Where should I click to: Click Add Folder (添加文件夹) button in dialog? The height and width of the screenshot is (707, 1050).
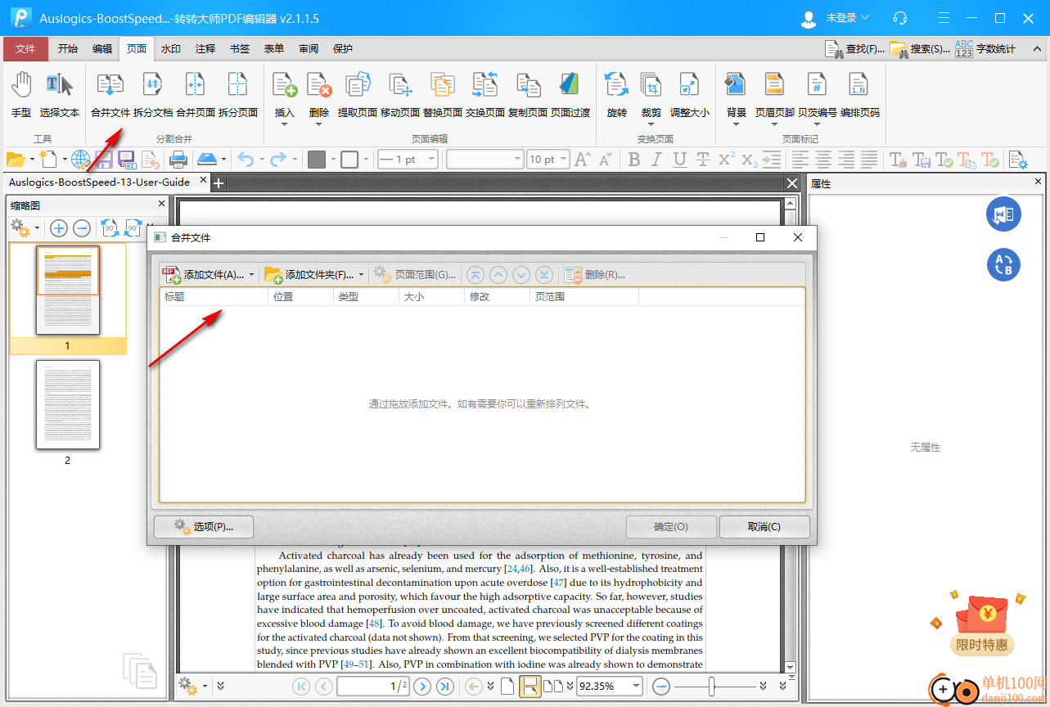[309, 275]
